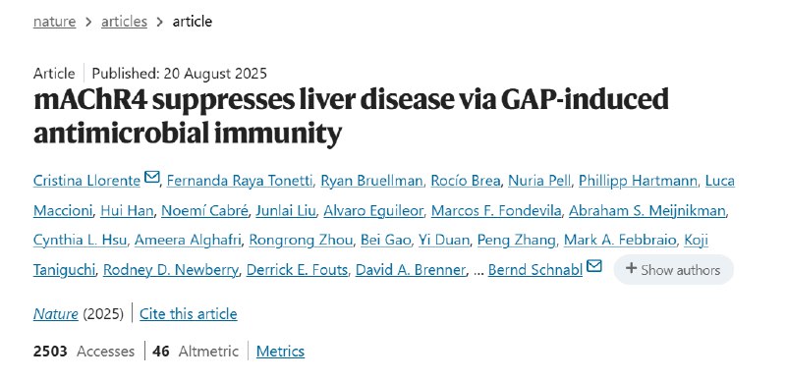Select author Rongrong Zhou

301,241
